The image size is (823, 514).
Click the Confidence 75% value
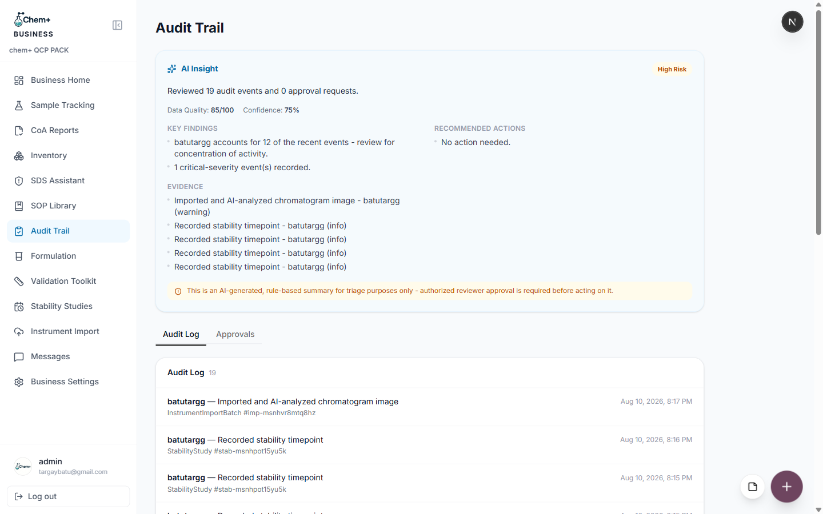point(291,110)
